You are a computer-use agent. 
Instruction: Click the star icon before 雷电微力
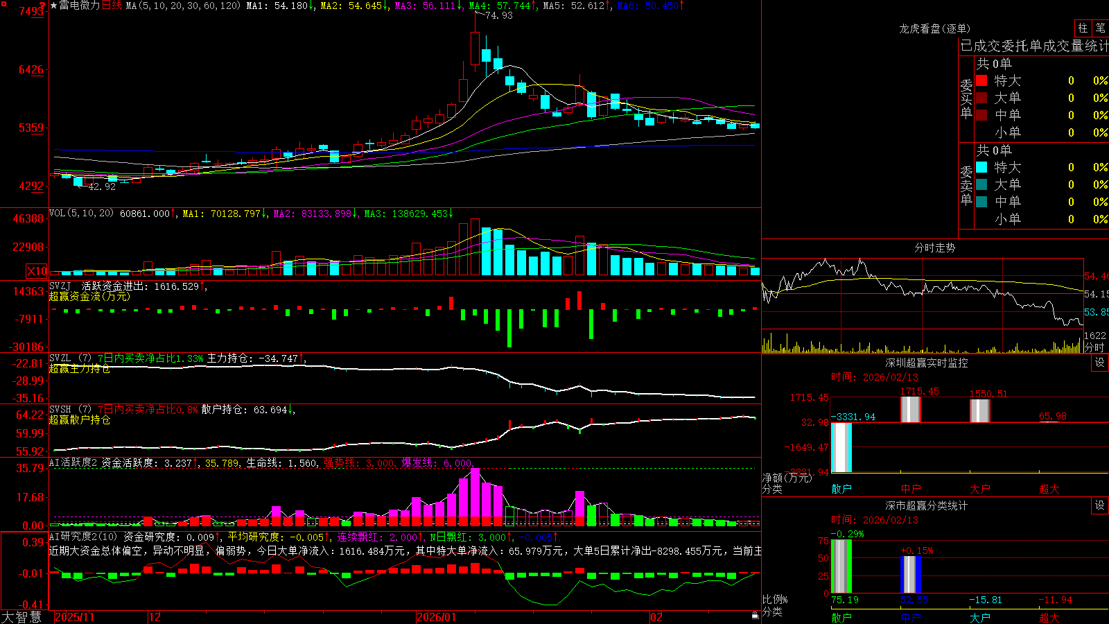point(53,6)
